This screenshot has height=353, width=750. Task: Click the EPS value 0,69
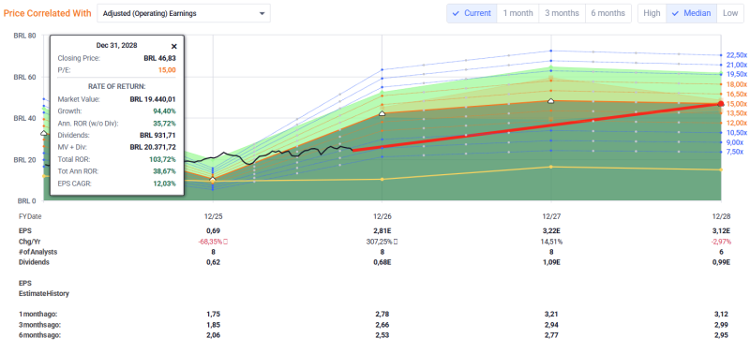tap(213, 231)
